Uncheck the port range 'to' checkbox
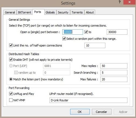 pyautogui.click(x=86, y=32)
